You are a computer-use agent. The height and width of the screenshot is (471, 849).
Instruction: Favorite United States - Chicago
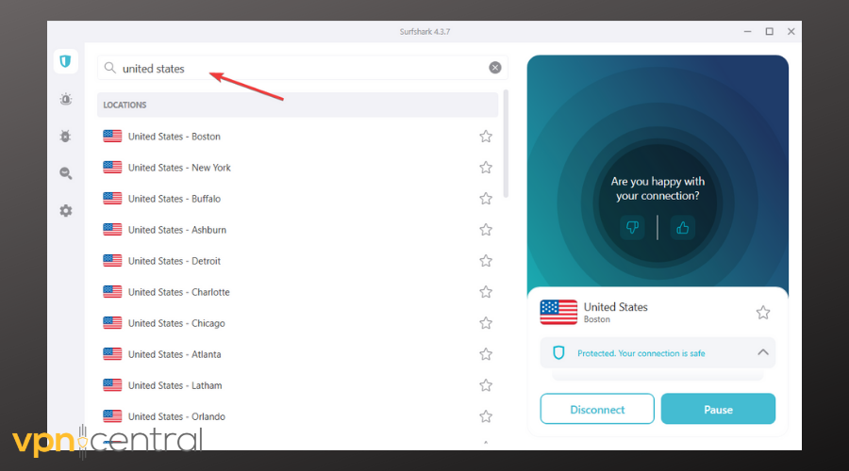click(x=486, y=323)
